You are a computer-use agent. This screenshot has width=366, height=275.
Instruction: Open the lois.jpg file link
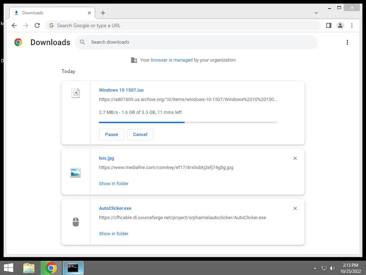pyautogui.click(x=107, y=158)
